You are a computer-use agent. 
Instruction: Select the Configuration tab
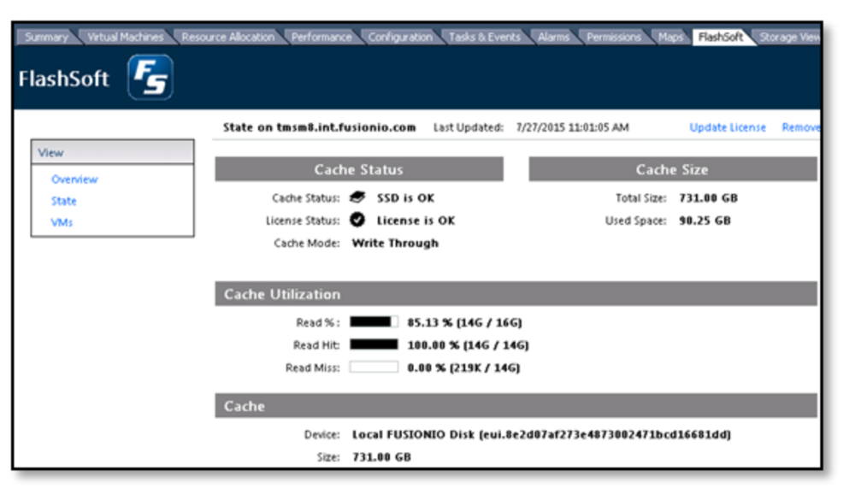tap(400, 37)
